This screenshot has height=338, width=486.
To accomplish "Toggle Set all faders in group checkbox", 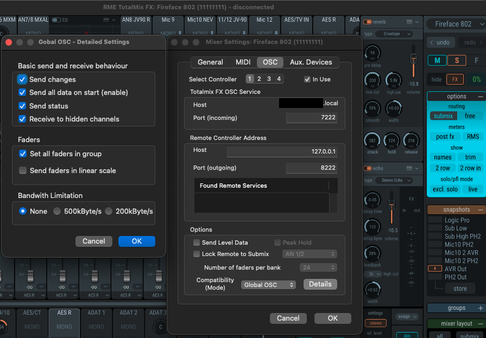I will (23, 154).
